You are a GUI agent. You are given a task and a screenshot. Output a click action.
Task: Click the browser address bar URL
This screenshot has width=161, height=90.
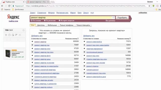tap(86, 6)
